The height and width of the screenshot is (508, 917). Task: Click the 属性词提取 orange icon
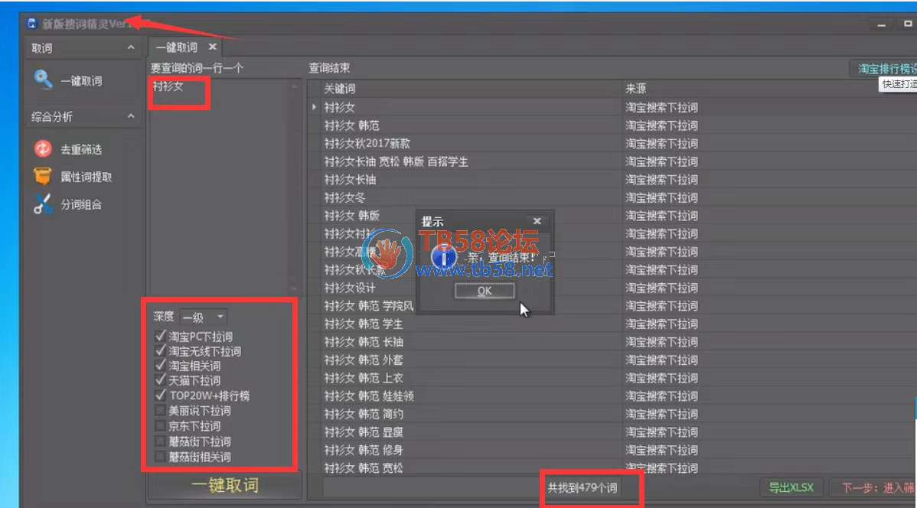(43, 177)
